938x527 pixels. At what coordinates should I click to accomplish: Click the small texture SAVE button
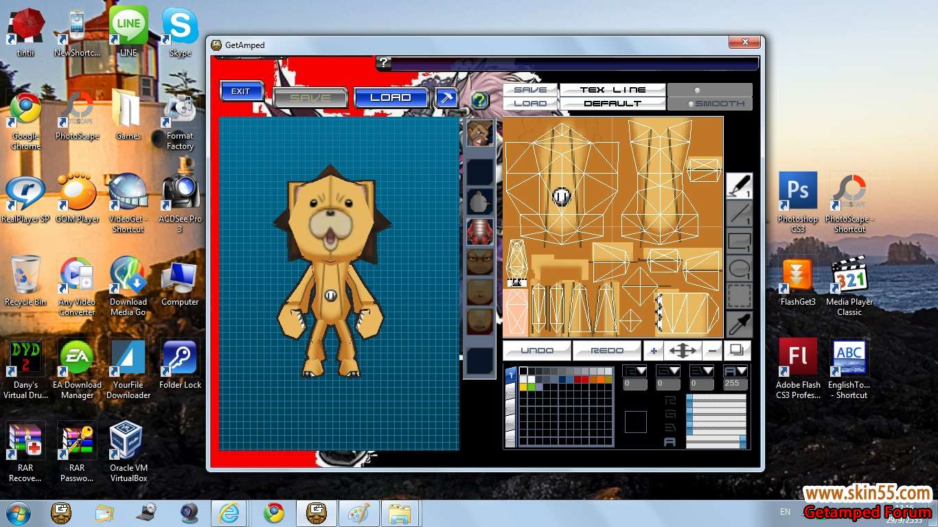tap(530, 90)
